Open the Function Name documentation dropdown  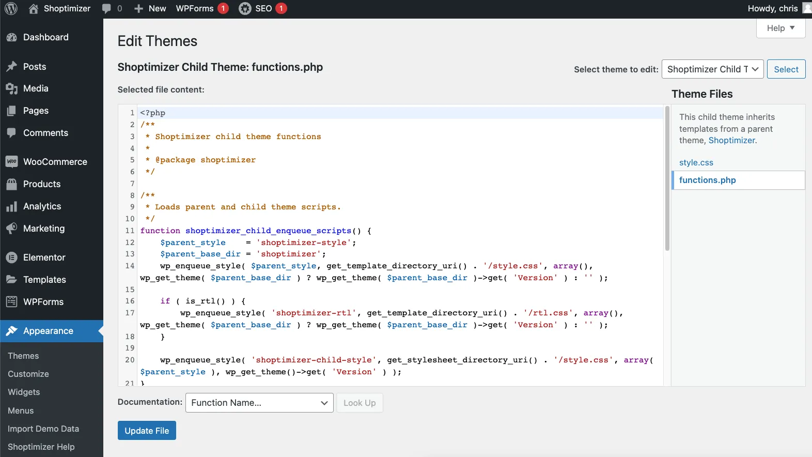(259, 403)
